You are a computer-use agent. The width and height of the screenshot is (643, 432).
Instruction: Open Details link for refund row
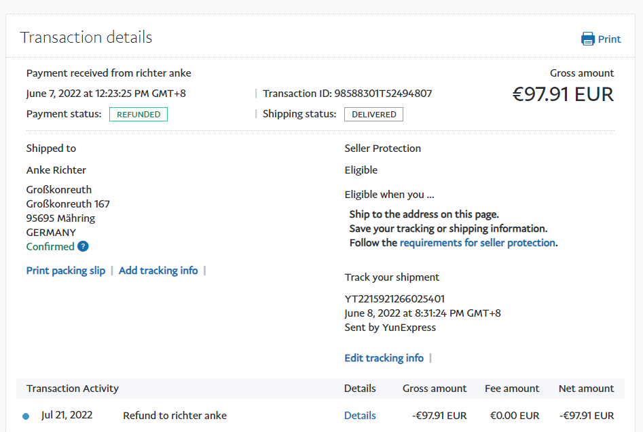pyautogui.click(x=360, y=416)
